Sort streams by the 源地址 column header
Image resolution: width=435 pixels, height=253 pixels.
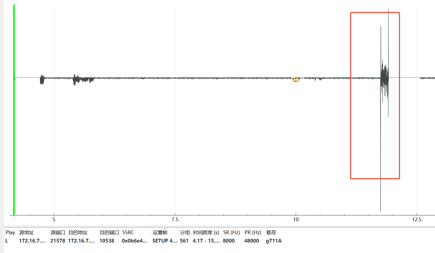[x=27, y=233]
